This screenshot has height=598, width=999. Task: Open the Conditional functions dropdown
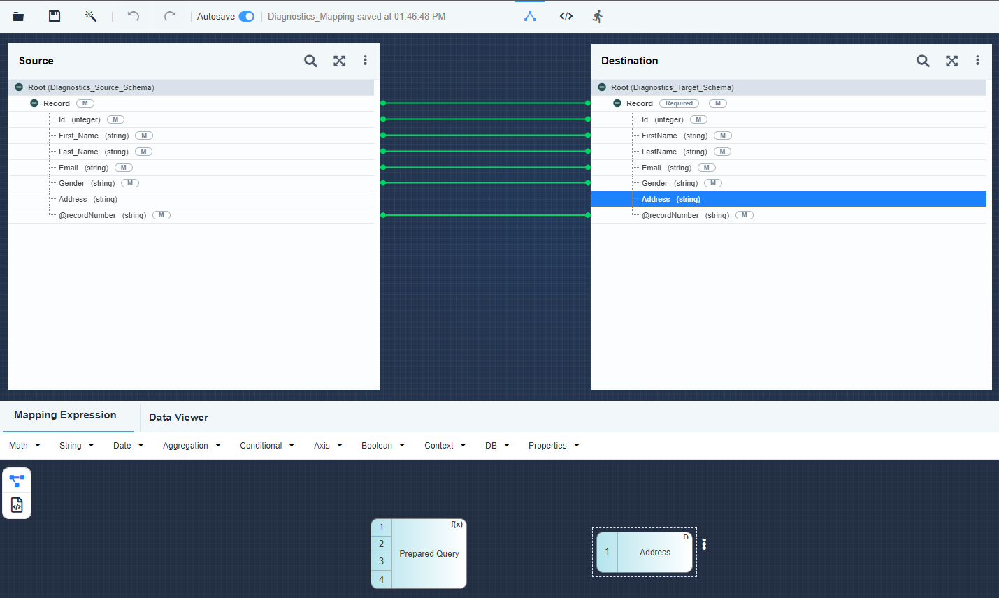pos(266,446)
